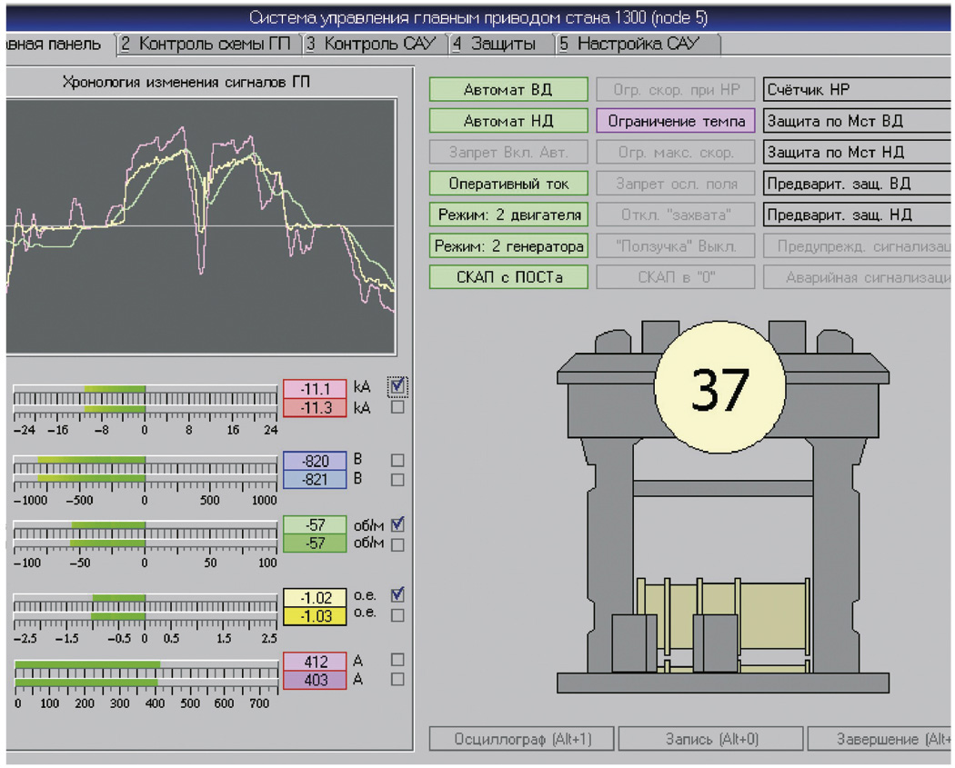The image size is (955, 768).
Task: Click the heading "Хронология изменения сигналов ГП"
Action: pyautogui.click(x=186, y=82)
